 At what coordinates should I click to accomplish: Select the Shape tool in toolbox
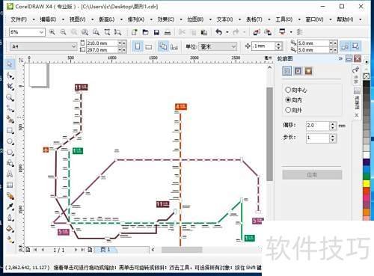coord(10,76)
